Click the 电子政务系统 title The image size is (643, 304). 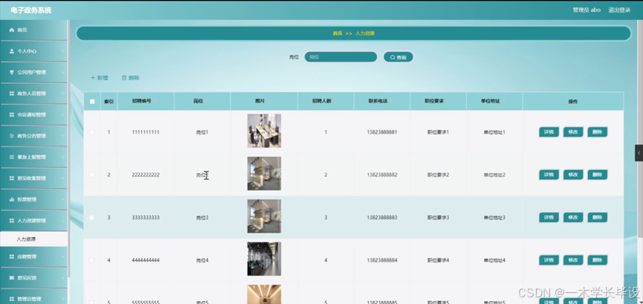coord(31,10)
